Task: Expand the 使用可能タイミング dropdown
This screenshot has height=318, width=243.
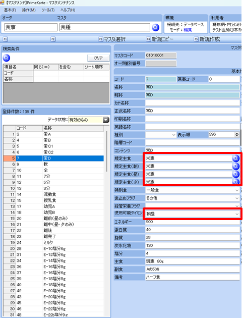Action: (x=237, y=214)
